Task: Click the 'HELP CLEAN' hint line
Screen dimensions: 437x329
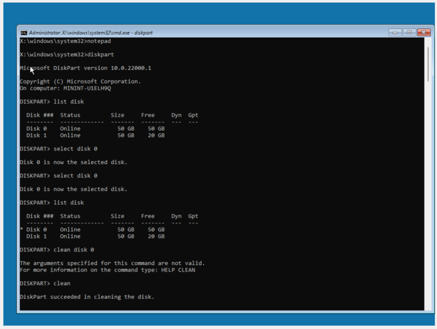Action: (x=108, y=270)
